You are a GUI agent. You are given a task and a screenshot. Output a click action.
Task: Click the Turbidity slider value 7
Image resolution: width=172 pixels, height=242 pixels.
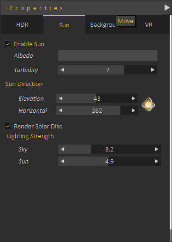107,70
